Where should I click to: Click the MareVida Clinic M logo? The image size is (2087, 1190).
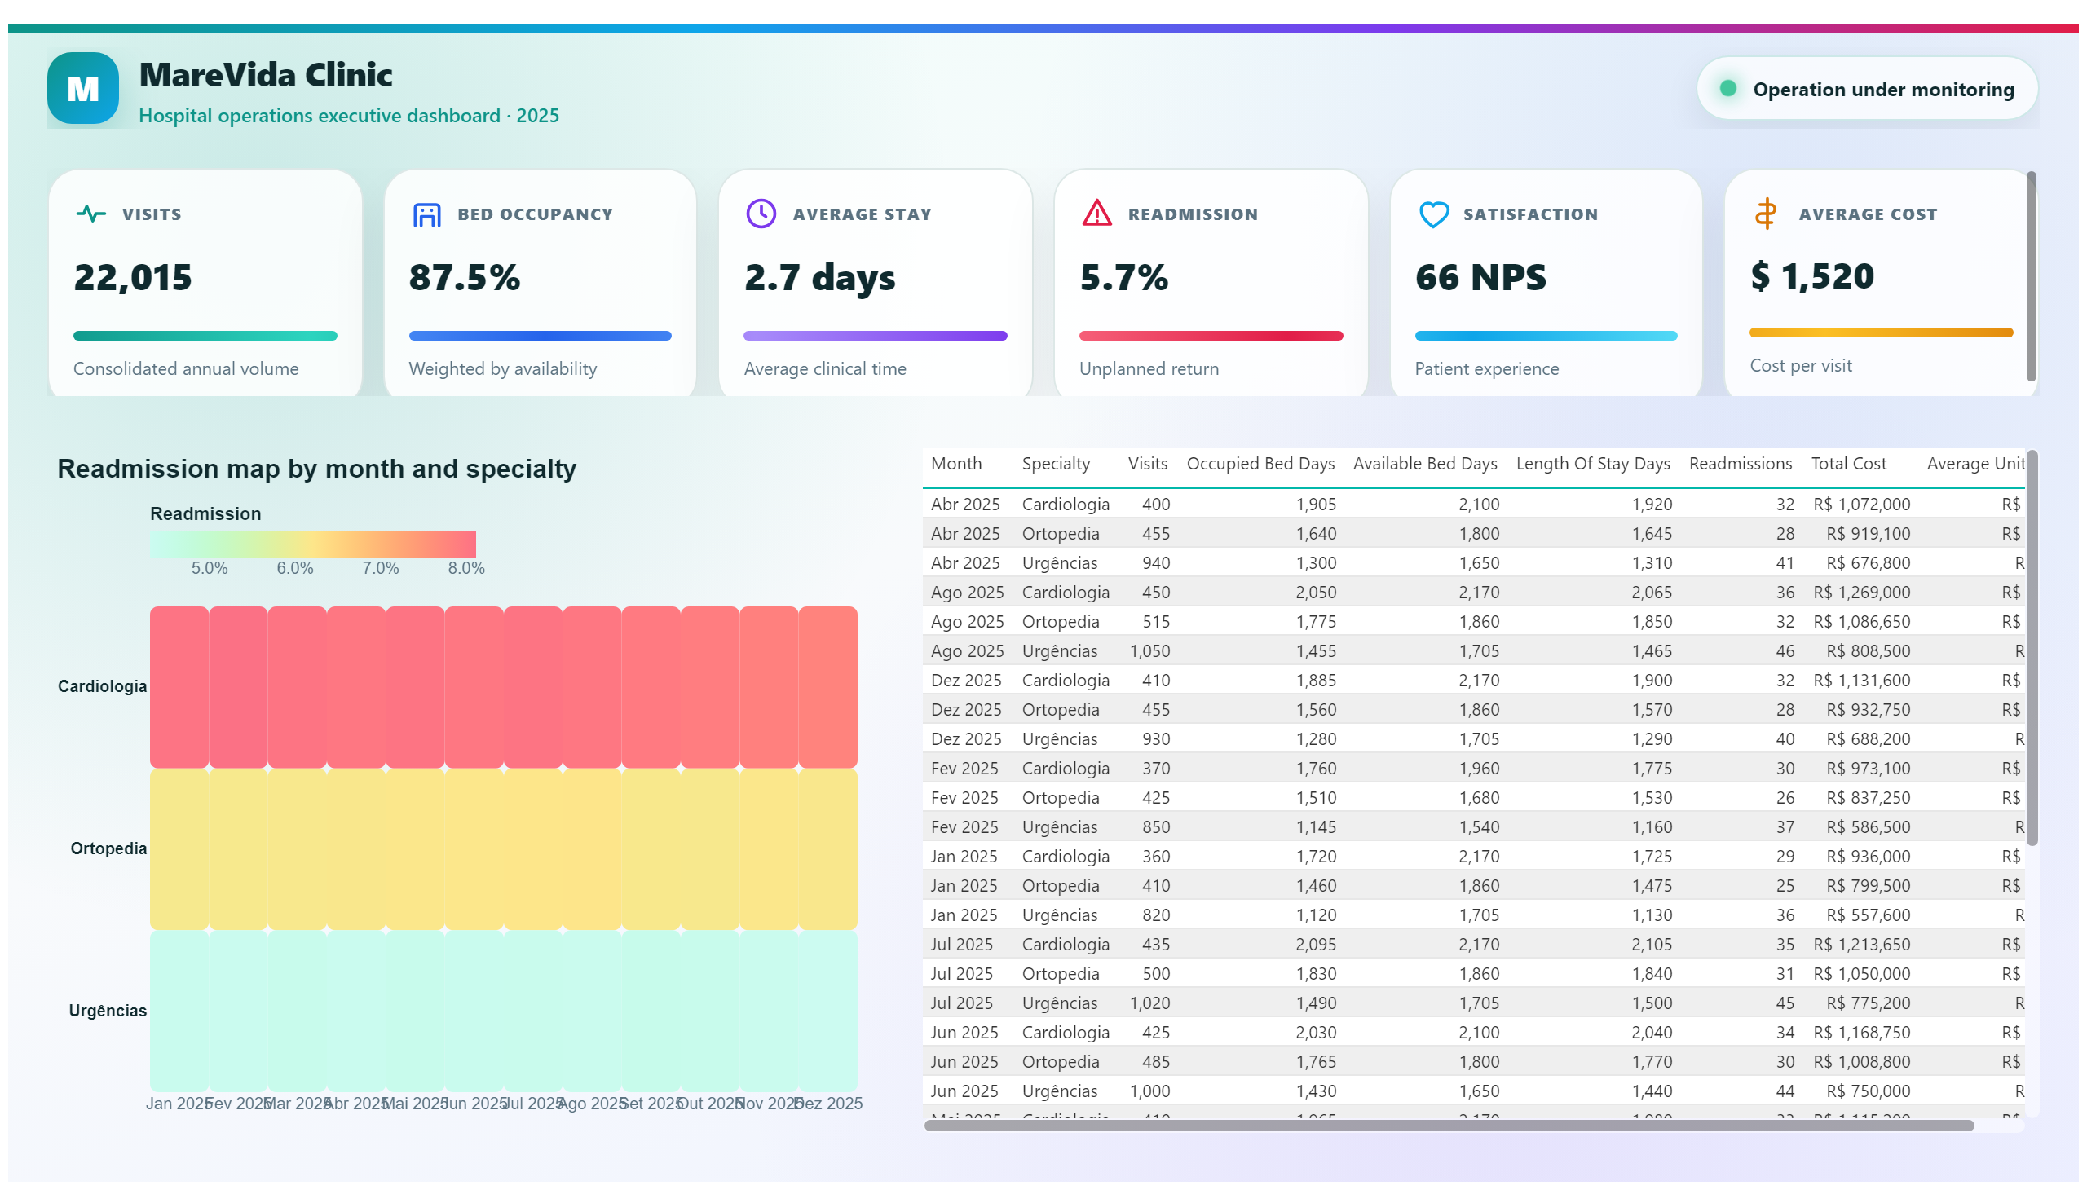pos(82,88)
